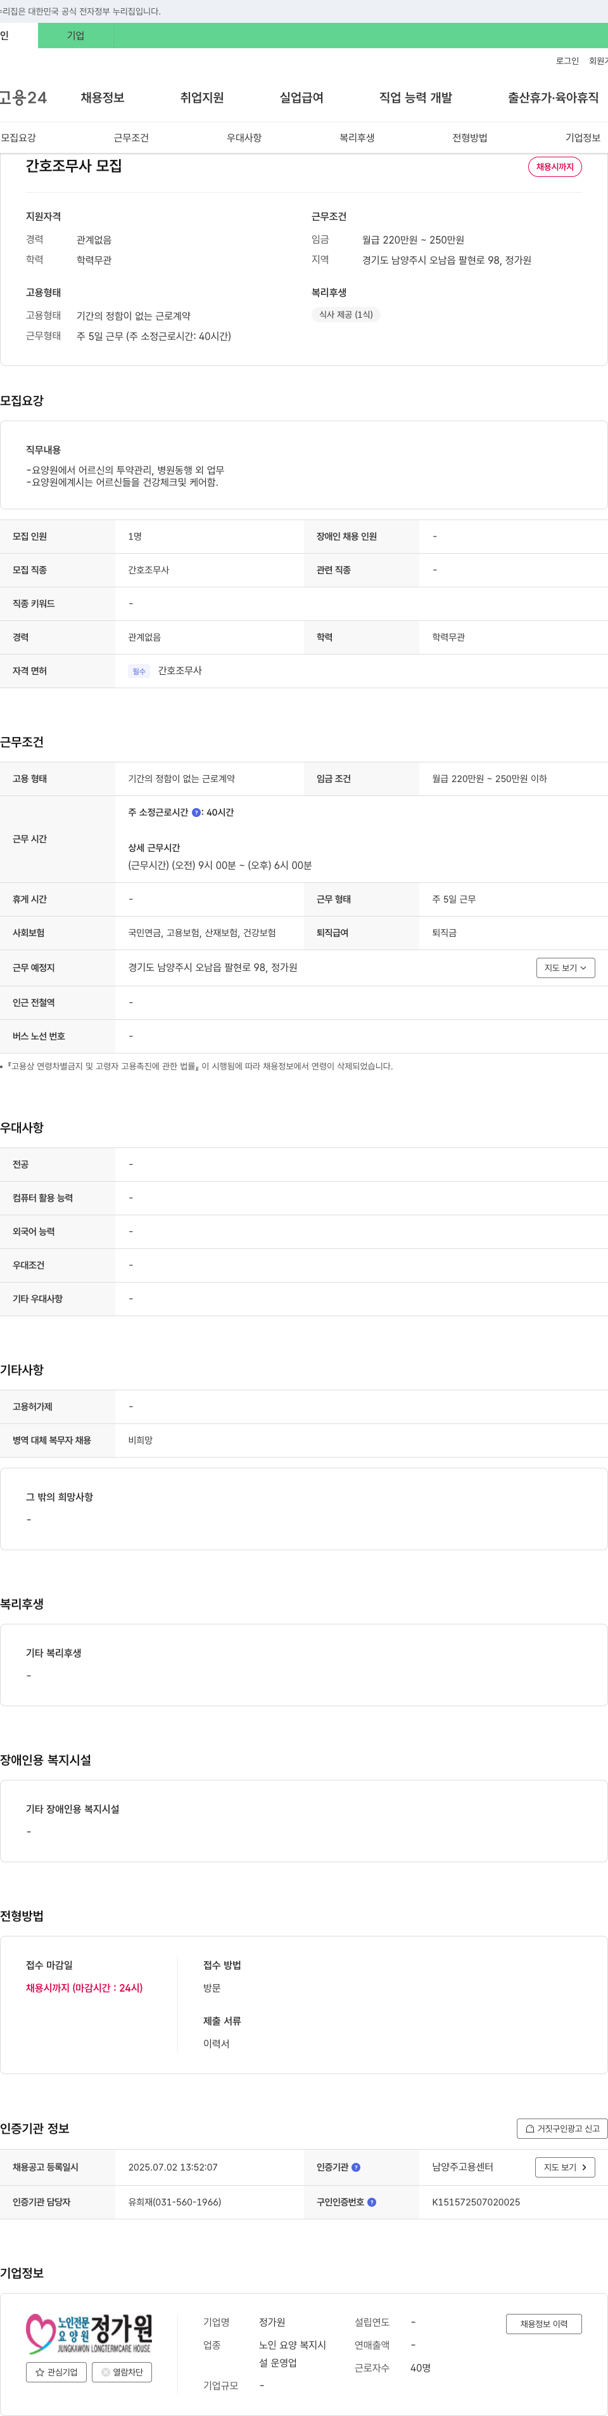
Task: Select the 주 5일 근무 value in table
Action: click(453, 899)
